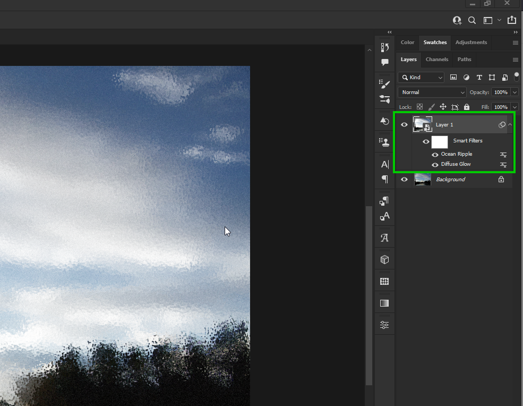Lock transparent pixels for Layer 1

tap(419, 107)
